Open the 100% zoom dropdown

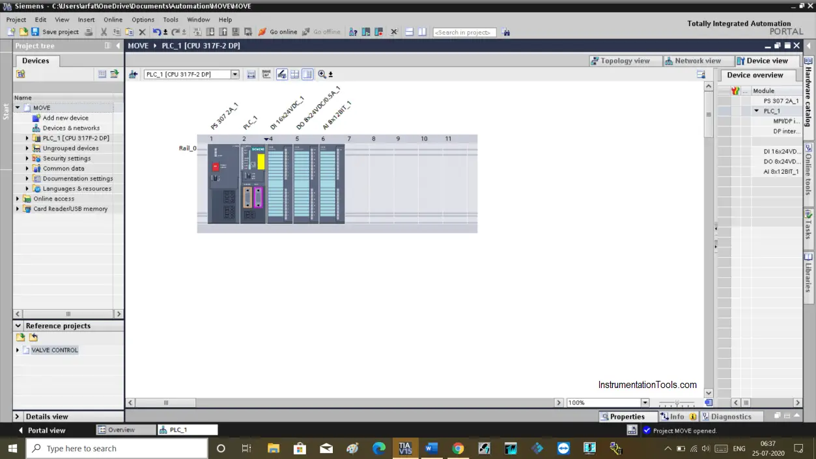coord(645,403)
